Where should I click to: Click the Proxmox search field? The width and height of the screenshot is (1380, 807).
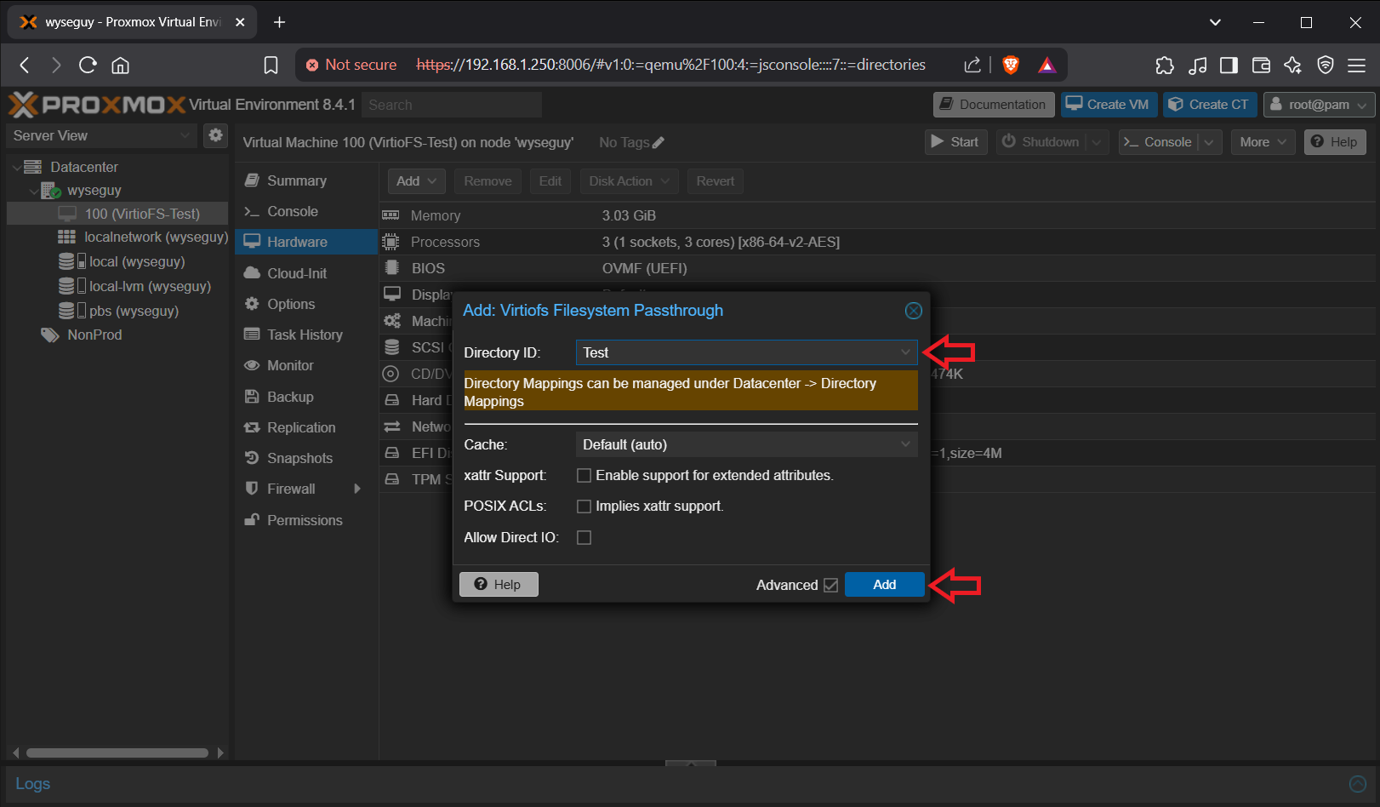tap(452, 105)
